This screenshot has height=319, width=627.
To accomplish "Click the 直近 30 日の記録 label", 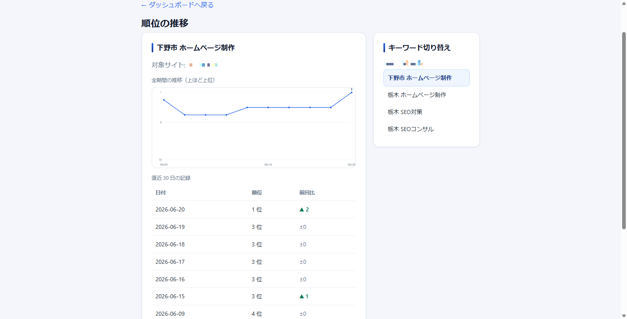I will click(171, 178).
